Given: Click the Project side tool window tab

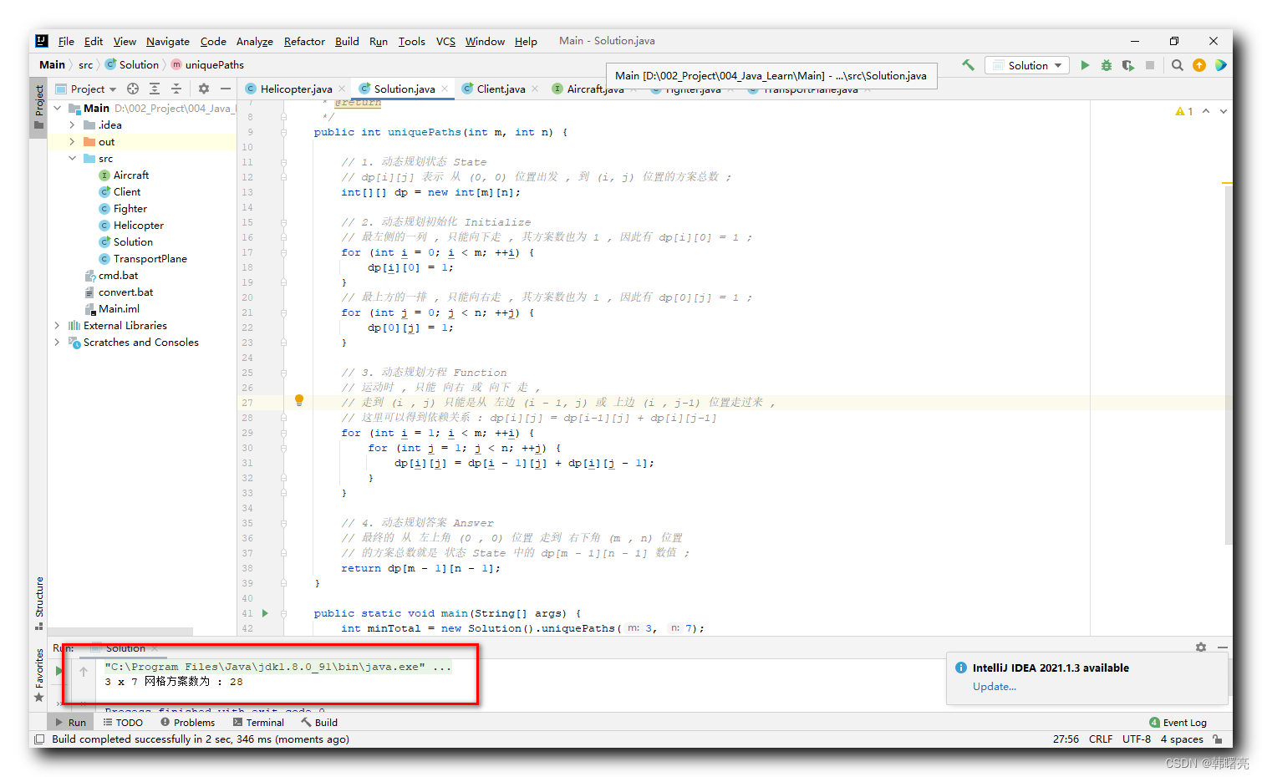Looking at the screenshot, I should pyautogui.click(x=39, y=107).
